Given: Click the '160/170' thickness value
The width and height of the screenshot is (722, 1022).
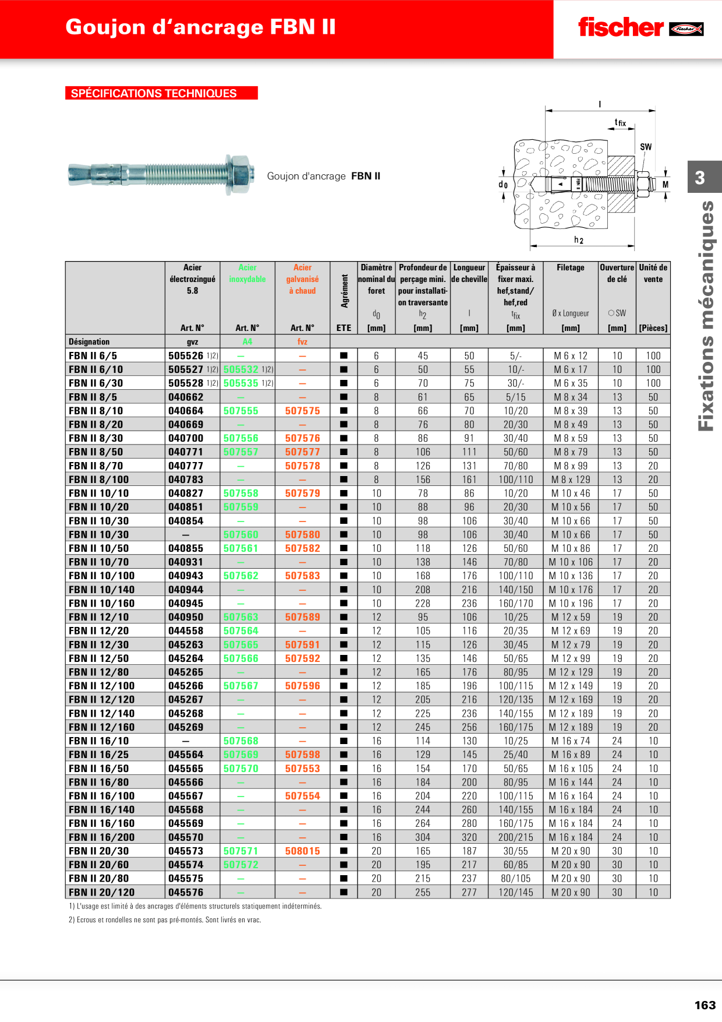Looking at the screenshot, I should pyautogui.click(x=516, y=603).
